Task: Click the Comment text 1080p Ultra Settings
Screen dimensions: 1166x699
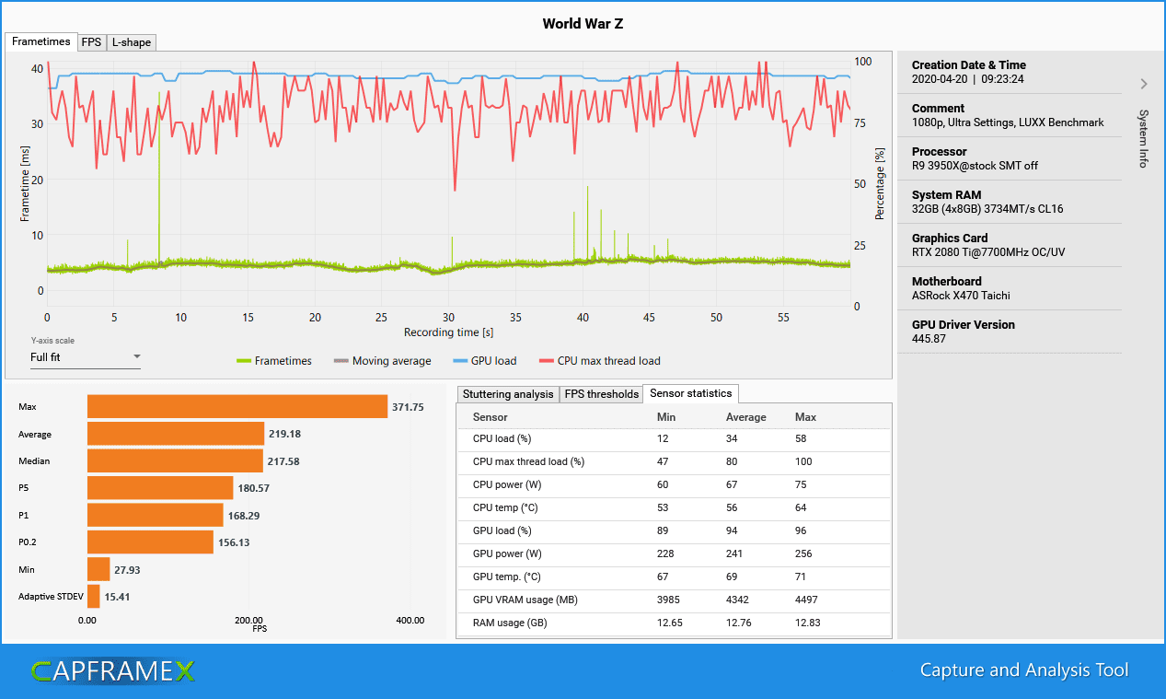Action: click(1008, 122)
